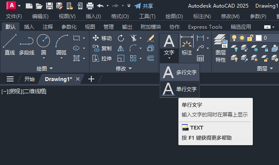Select the 直线 line tool

[x=10, y=45]
